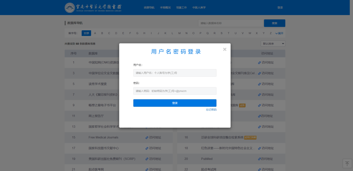Viewport: 353px width, 171px height.
Task: Click the university library logo
Action: (x=93, y=8)
